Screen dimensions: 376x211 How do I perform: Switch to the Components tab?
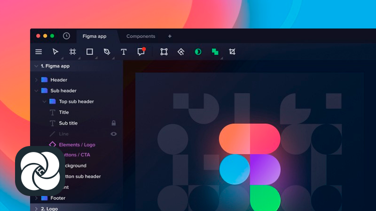(x=140, y=36)
